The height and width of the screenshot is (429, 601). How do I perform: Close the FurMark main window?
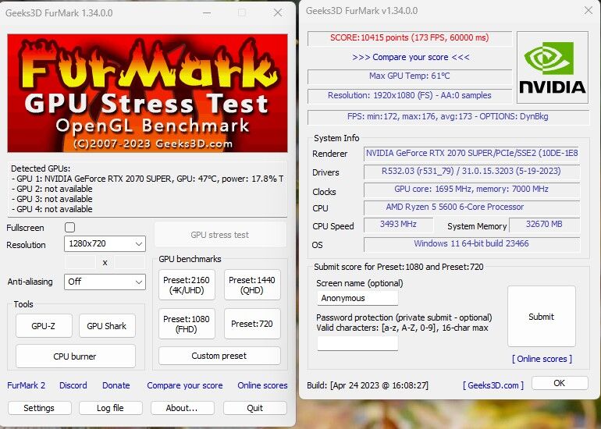coord(278,12)
